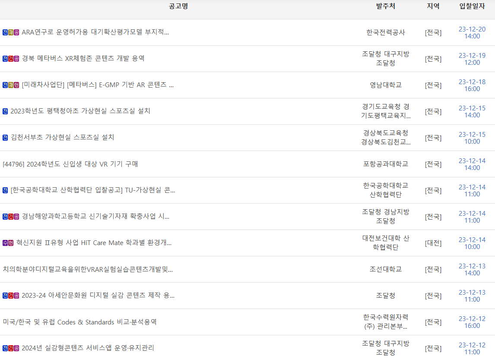Screen dimensions: 495x359
Task: Click the purple 공 badge on the 아세안문화원 row
Action: pos(16,296)
